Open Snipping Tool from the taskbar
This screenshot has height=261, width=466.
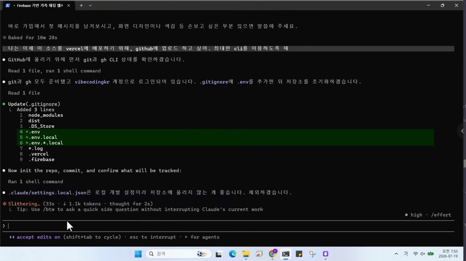click(312, 254)
